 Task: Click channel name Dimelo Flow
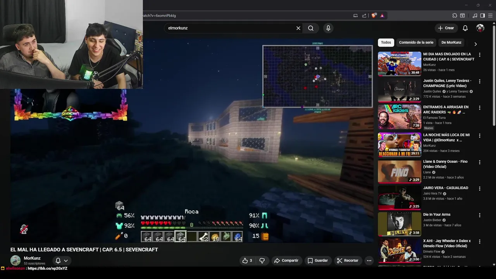(x=432, y=251)
